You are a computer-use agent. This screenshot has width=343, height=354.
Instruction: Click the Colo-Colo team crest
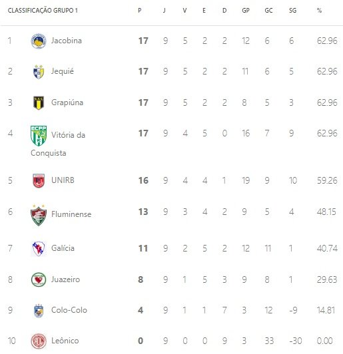[39, 311]
